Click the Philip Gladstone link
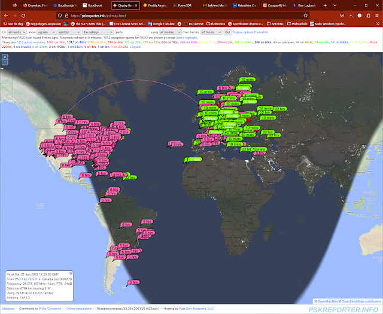383x314 pixels. tap(50, 309)
